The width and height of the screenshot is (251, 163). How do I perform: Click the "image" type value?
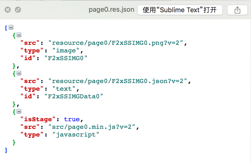66,50
